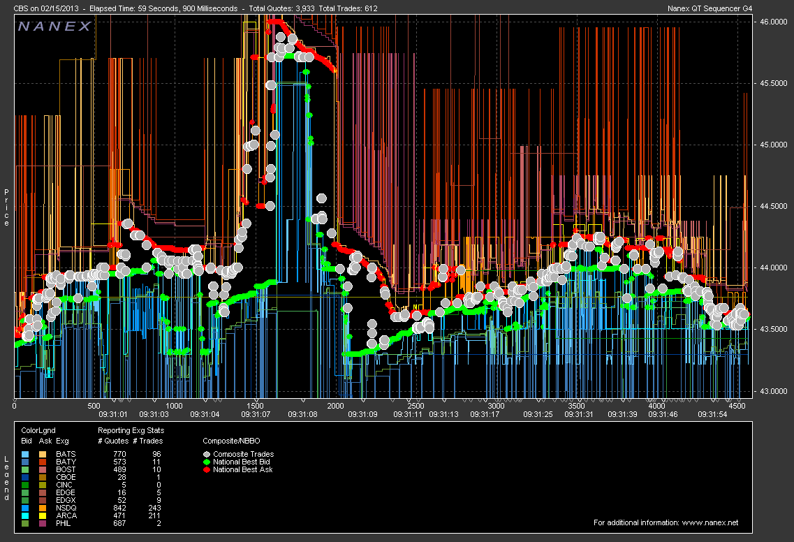Select sequence number 4500 on the x-axis
The width and height of the screenshot is (794, 542).
coord(737,406)
